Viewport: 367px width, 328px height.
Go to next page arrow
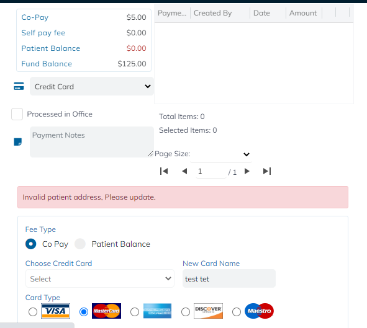247,171
